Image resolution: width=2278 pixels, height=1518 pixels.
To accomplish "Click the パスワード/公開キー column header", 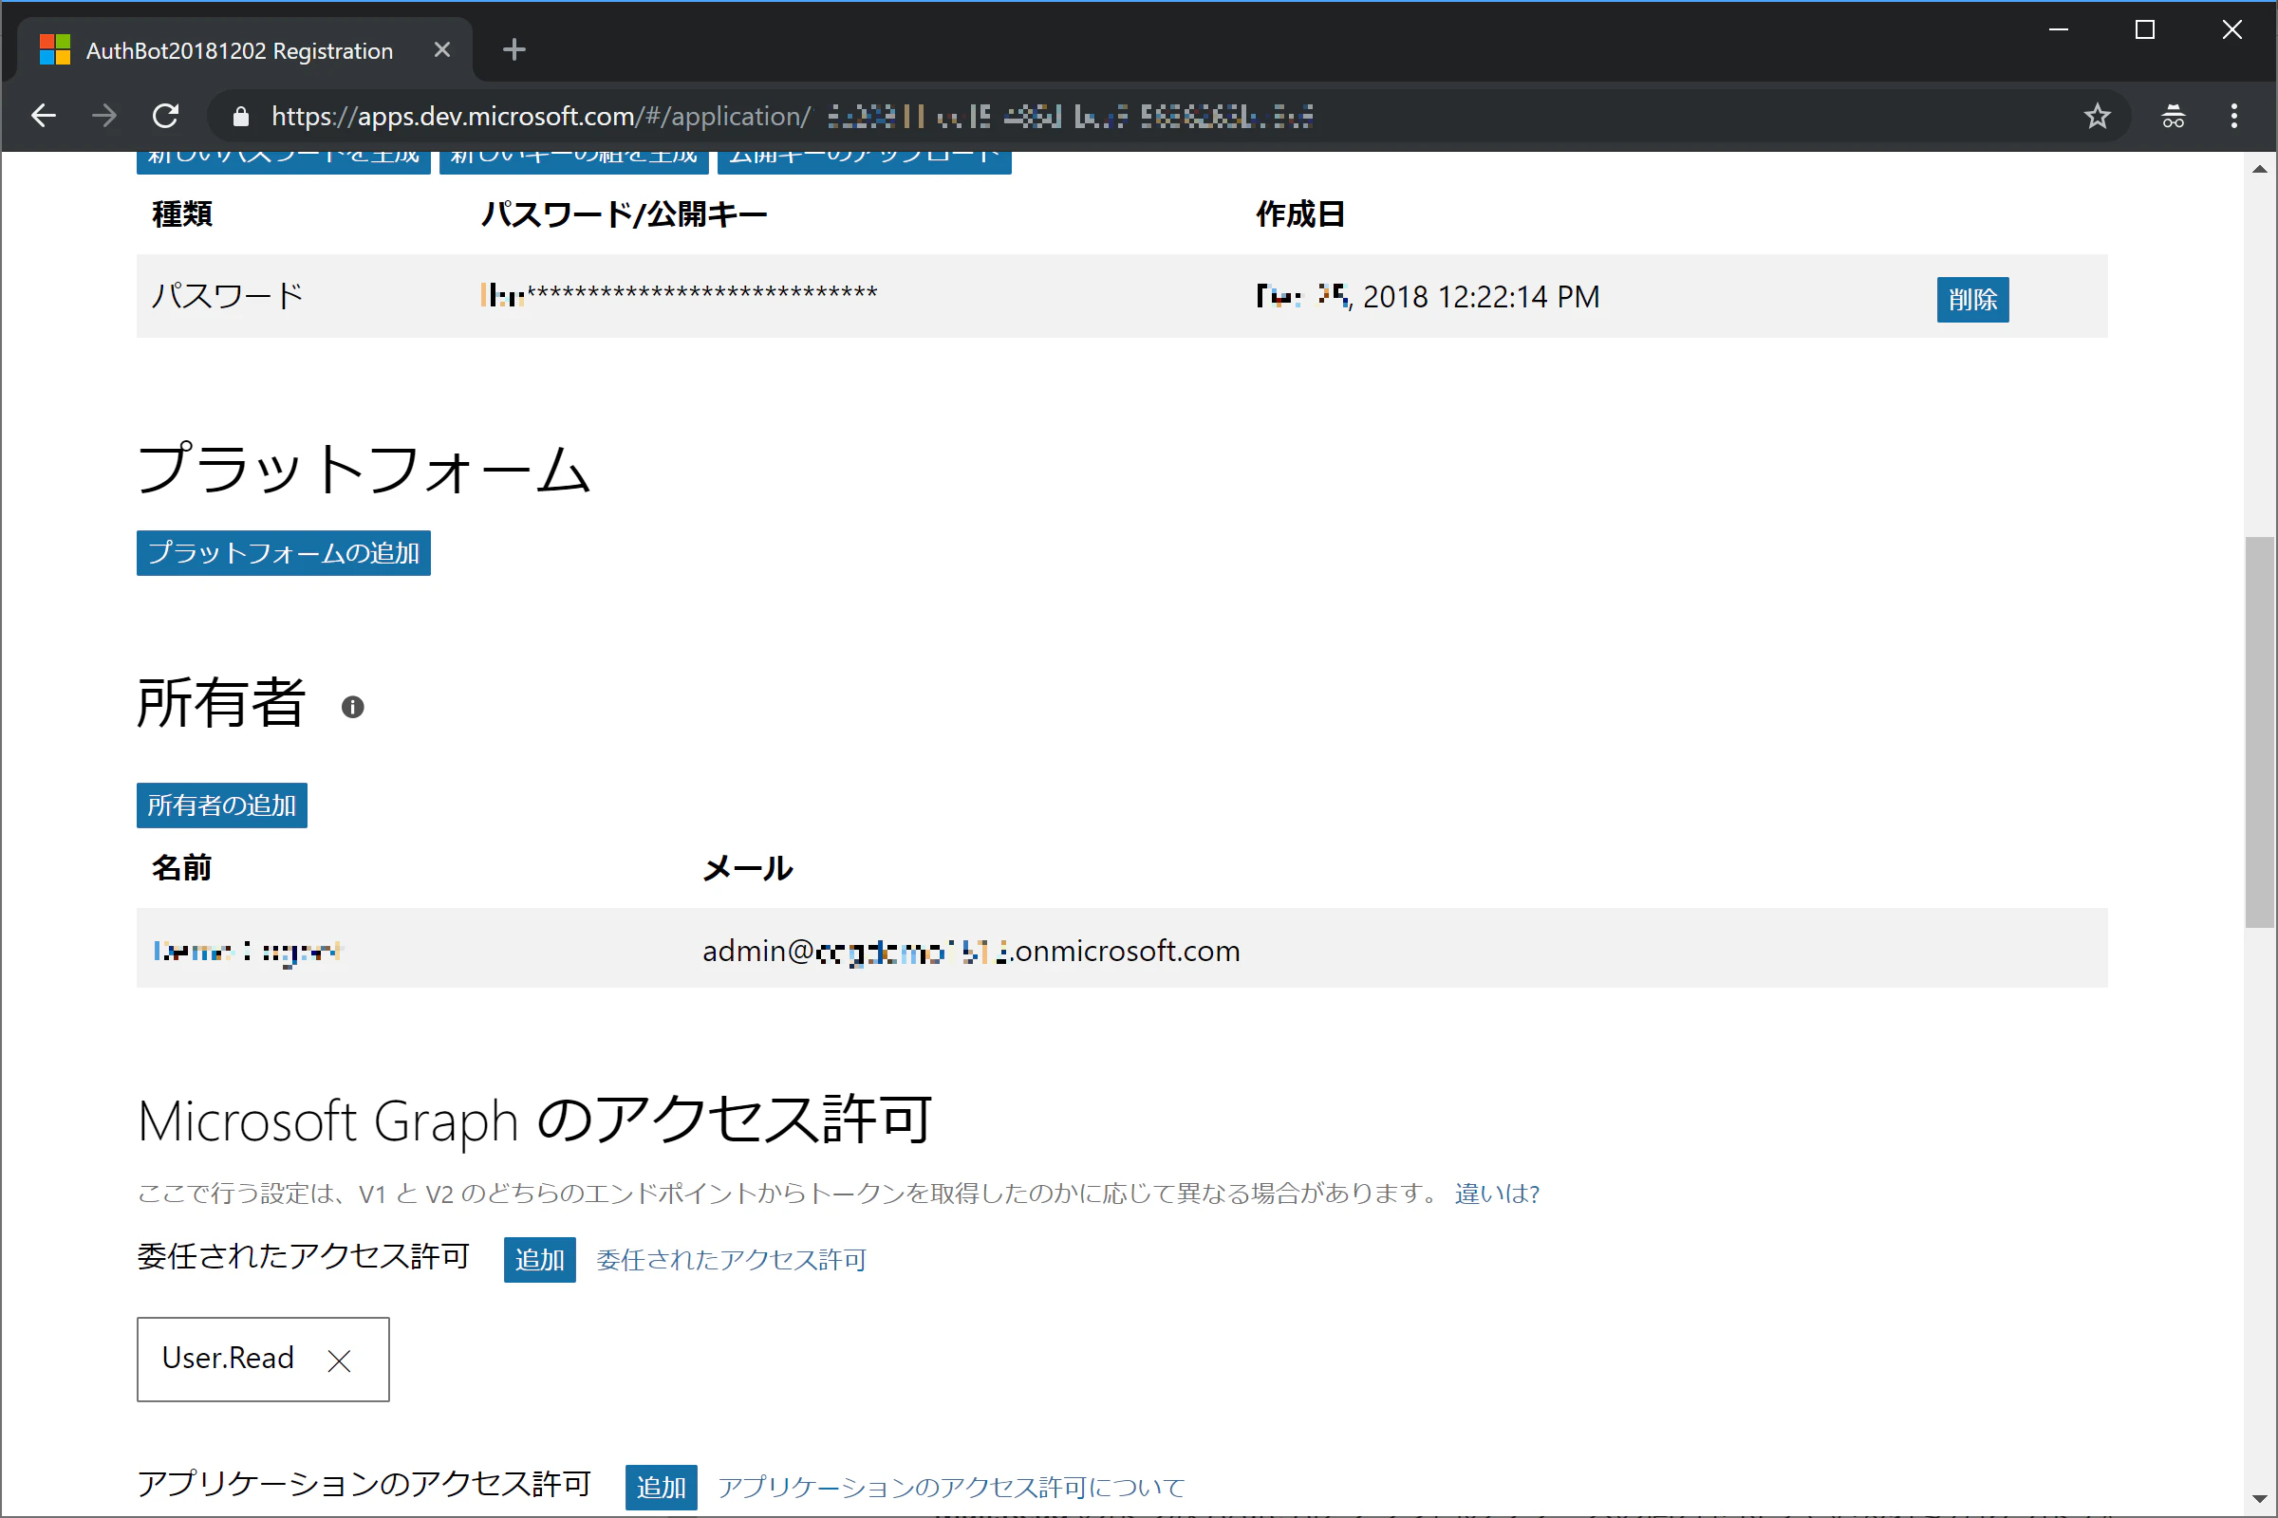I will tap(625, 214).
